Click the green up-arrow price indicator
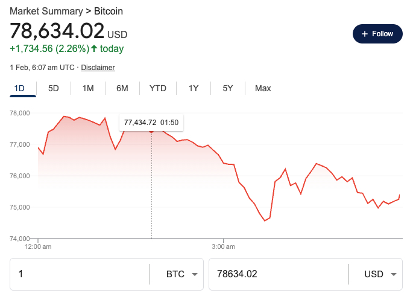 click(x=94, y=48)
